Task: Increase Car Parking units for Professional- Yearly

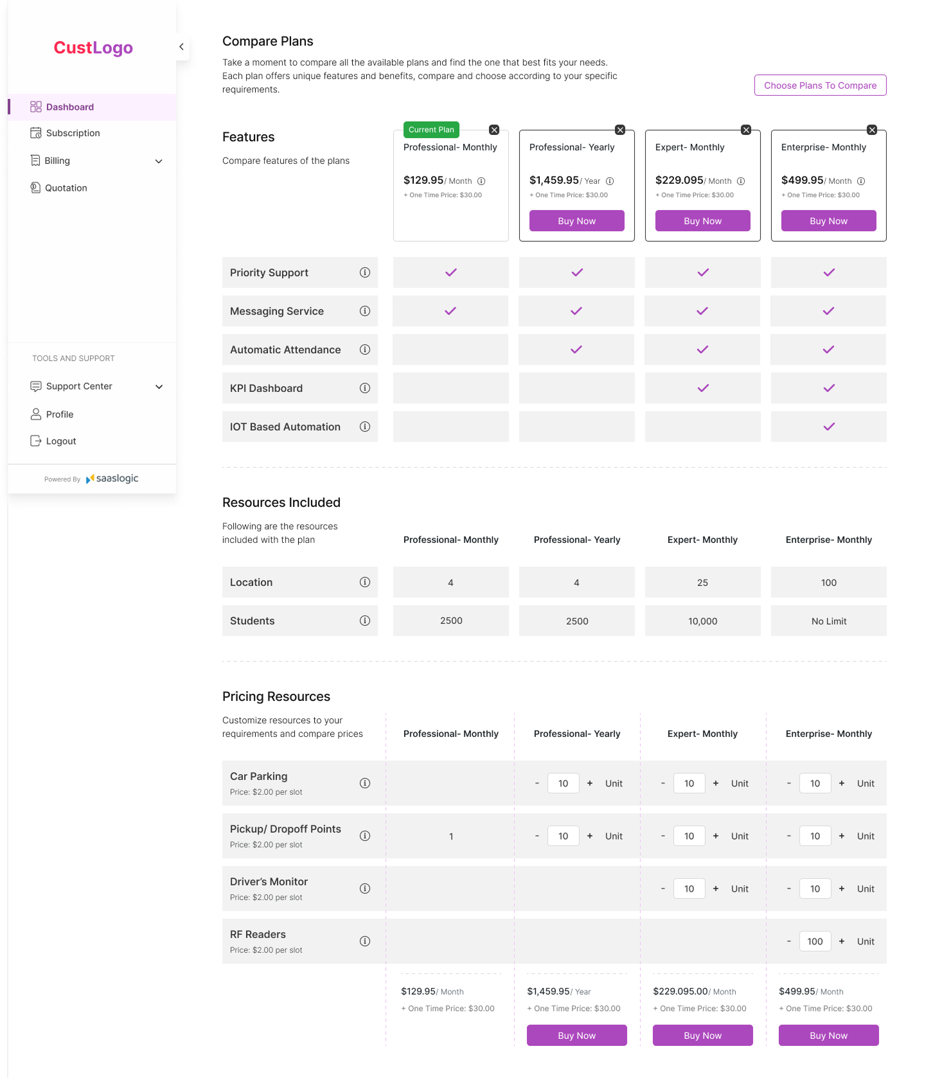Action: point(590,783)
